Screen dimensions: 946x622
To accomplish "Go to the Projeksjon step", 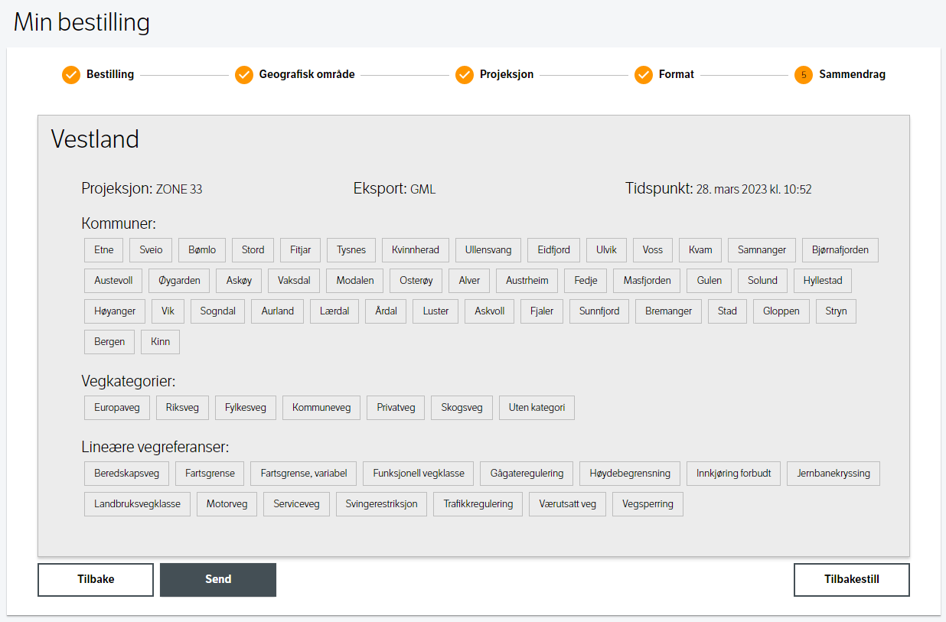I will 494,75.
